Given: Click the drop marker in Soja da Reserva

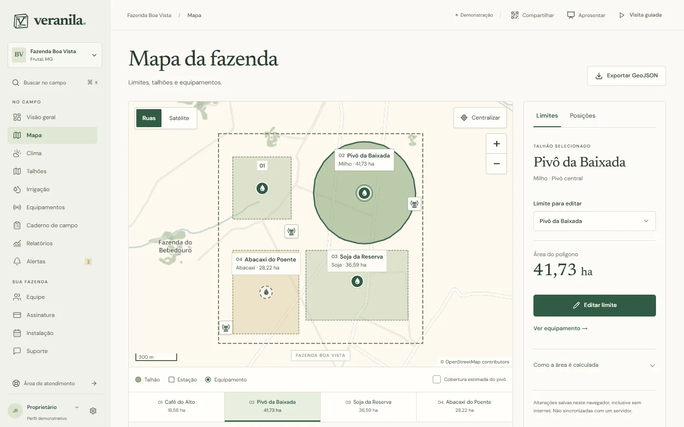Looking at the screenshot, I should (x=357, y=281).
